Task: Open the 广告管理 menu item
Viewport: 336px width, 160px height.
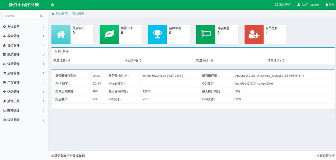Action: tap(24, 82)
